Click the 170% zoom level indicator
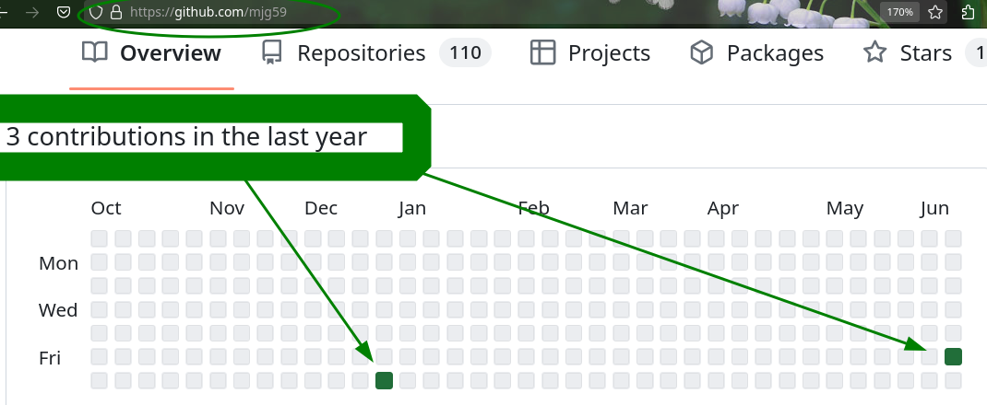Screen dimensions: 987x405 coord(899,12)
